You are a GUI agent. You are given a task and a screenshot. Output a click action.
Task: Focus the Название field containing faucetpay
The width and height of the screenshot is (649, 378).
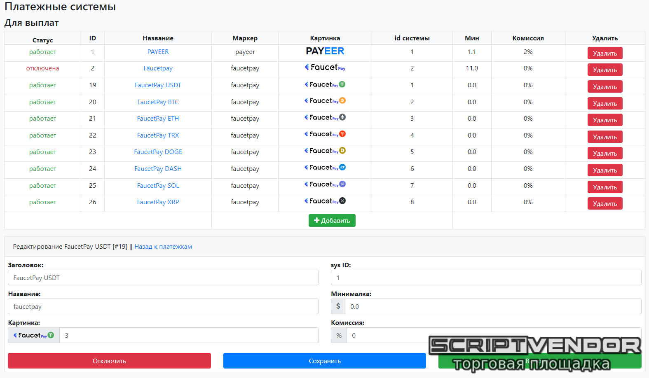163,306
